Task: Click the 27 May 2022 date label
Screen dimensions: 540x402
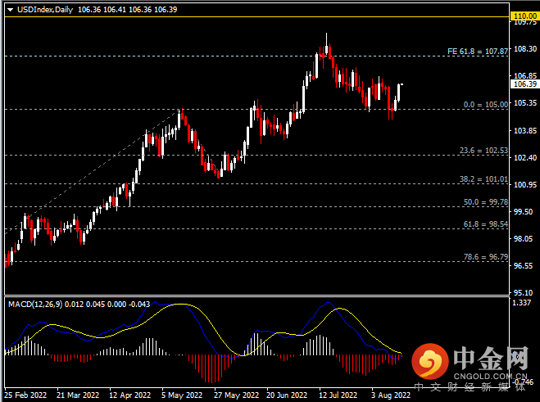Action: 236,395
